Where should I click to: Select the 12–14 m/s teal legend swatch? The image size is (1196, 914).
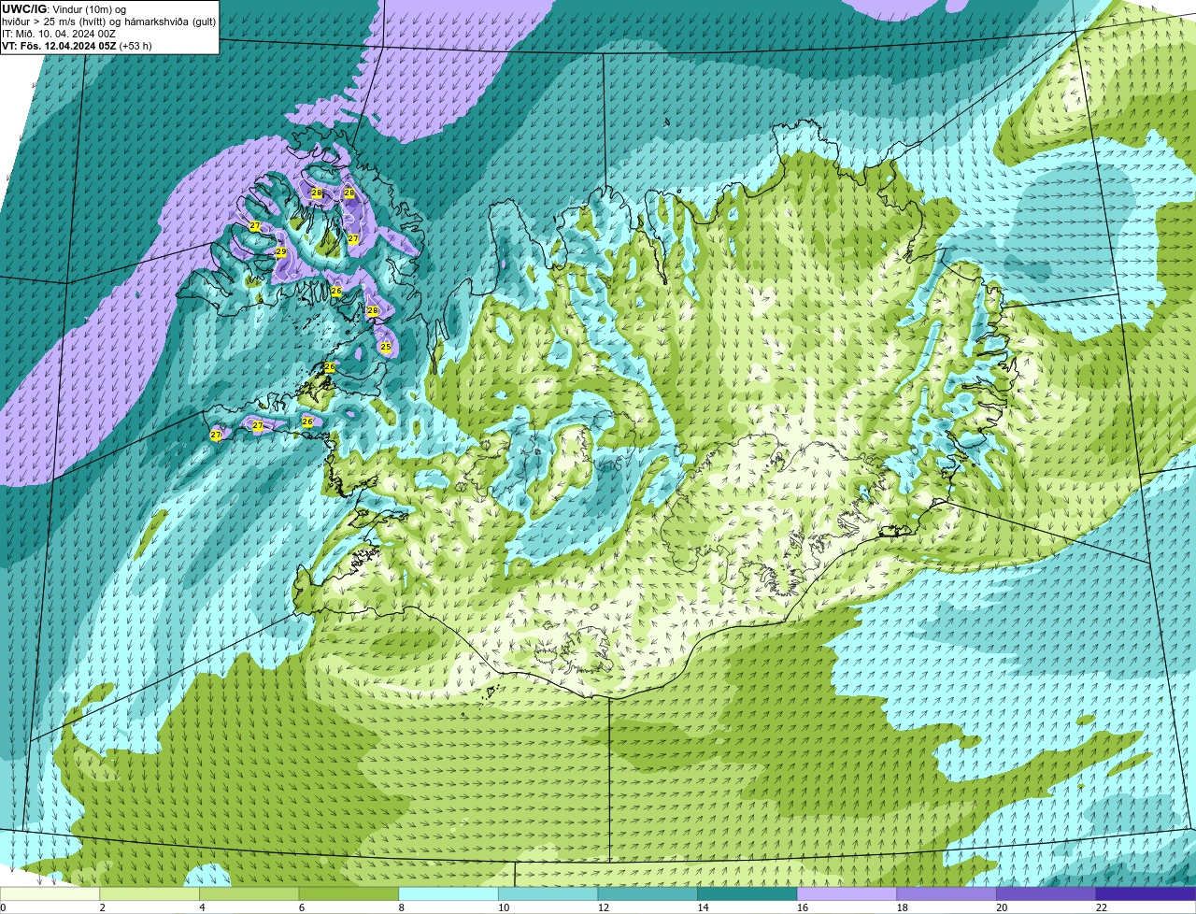tap(648, 893)
